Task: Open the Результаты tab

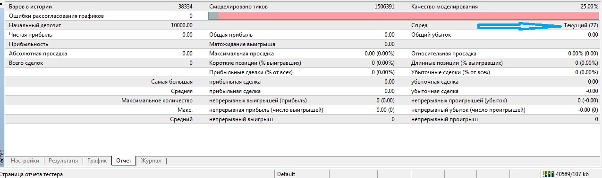Action: [63, 161]
